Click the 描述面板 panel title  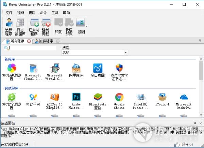coord(8,123)
